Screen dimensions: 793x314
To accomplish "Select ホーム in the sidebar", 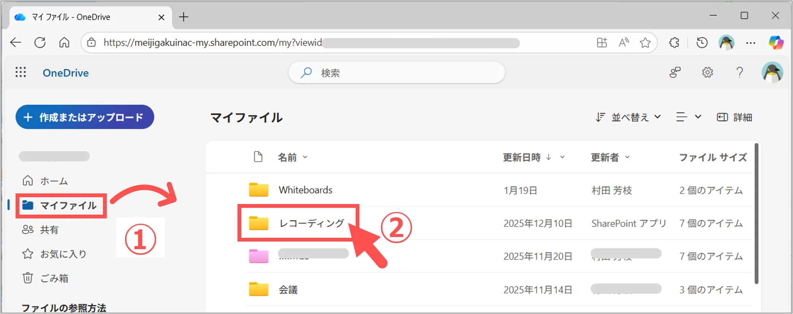I will tap(54, 181).
